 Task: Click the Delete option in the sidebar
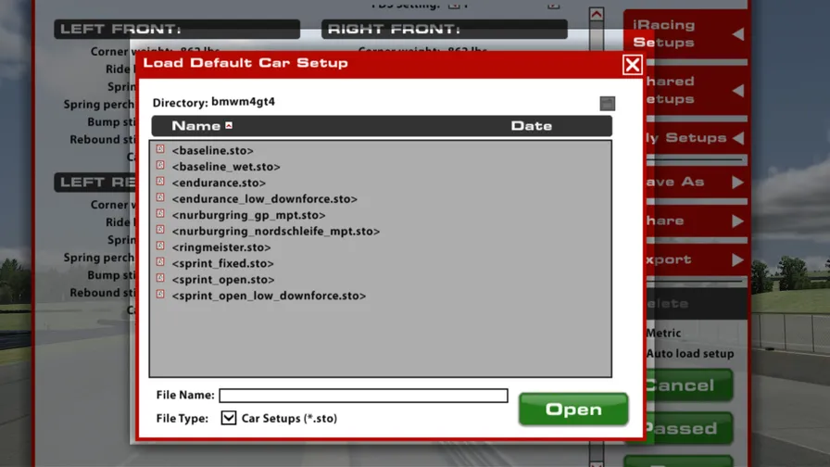tap(696, 303)
